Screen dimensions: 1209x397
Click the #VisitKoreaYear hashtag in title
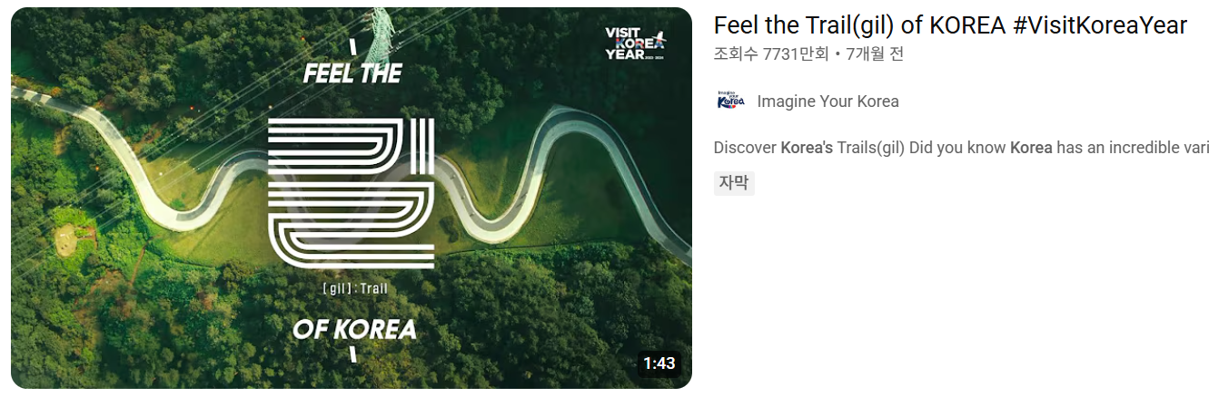click(x=1100, y=25)
